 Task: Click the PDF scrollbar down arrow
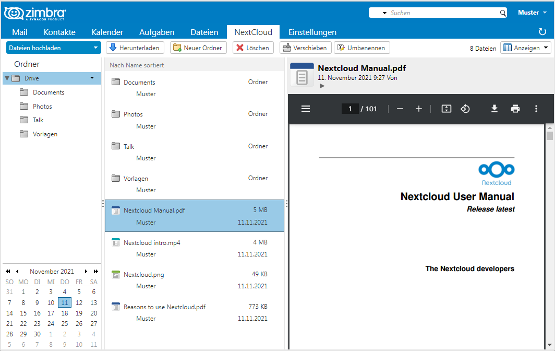[549, 345]
